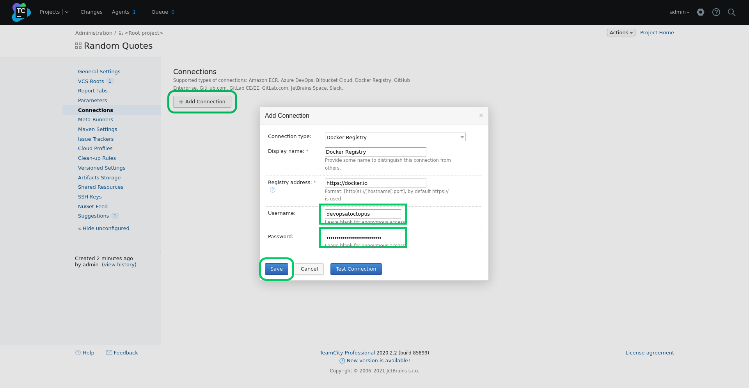Click the TeamCity logo icon
Image resolution: width=749 pixels, height=388 pixels.
pyautogui.click(x=21, y=12)
